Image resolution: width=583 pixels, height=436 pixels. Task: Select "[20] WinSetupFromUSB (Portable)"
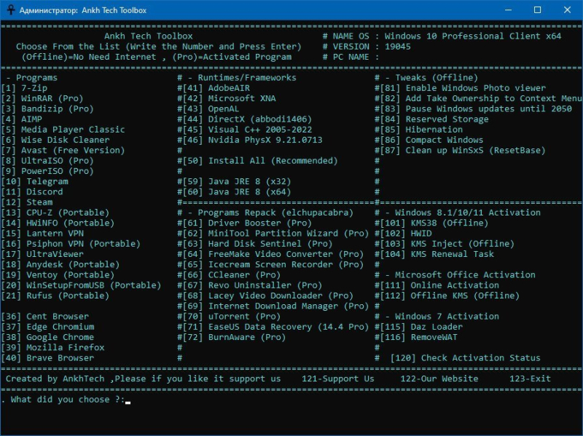81,285
